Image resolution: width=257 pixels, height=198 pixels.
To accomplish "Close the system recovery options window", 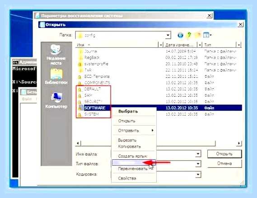I will pyautogui.click(x=209, y=16).
